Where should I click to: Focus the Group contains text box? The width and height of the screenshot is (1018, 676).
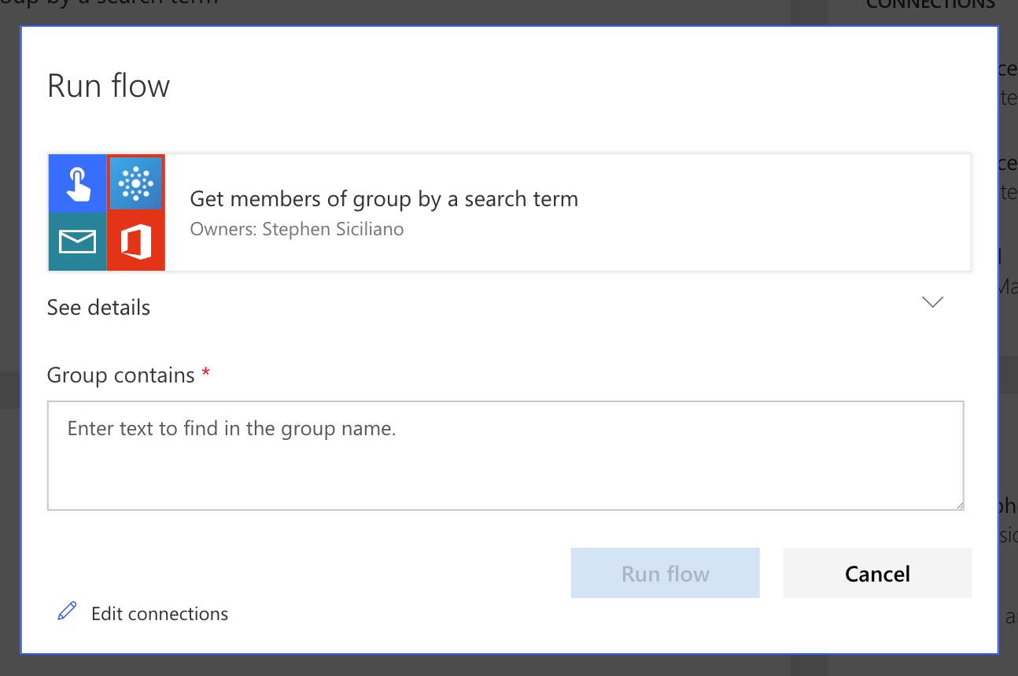click(505, 456)
